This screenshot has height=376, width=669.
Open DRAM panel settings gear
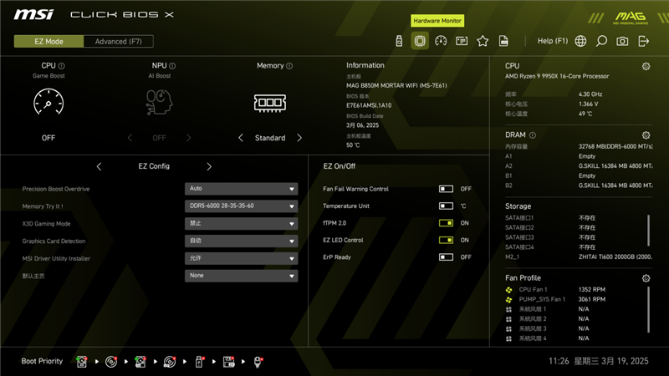tap(646, 135)
